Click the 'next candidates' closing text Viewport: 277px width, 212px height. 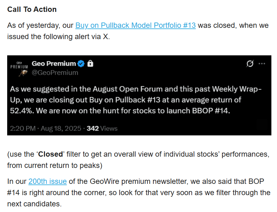(34, 204)
